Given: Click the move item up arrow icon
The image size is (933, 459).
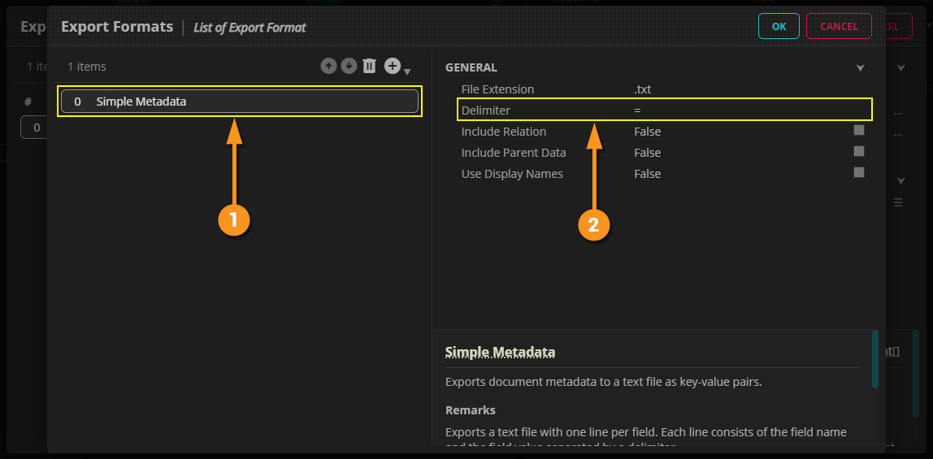Looking at the screenshot, I should pos(328,67).
